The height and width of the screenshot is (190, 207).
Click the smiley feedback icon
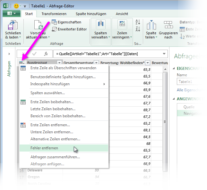tap(16, 6)
